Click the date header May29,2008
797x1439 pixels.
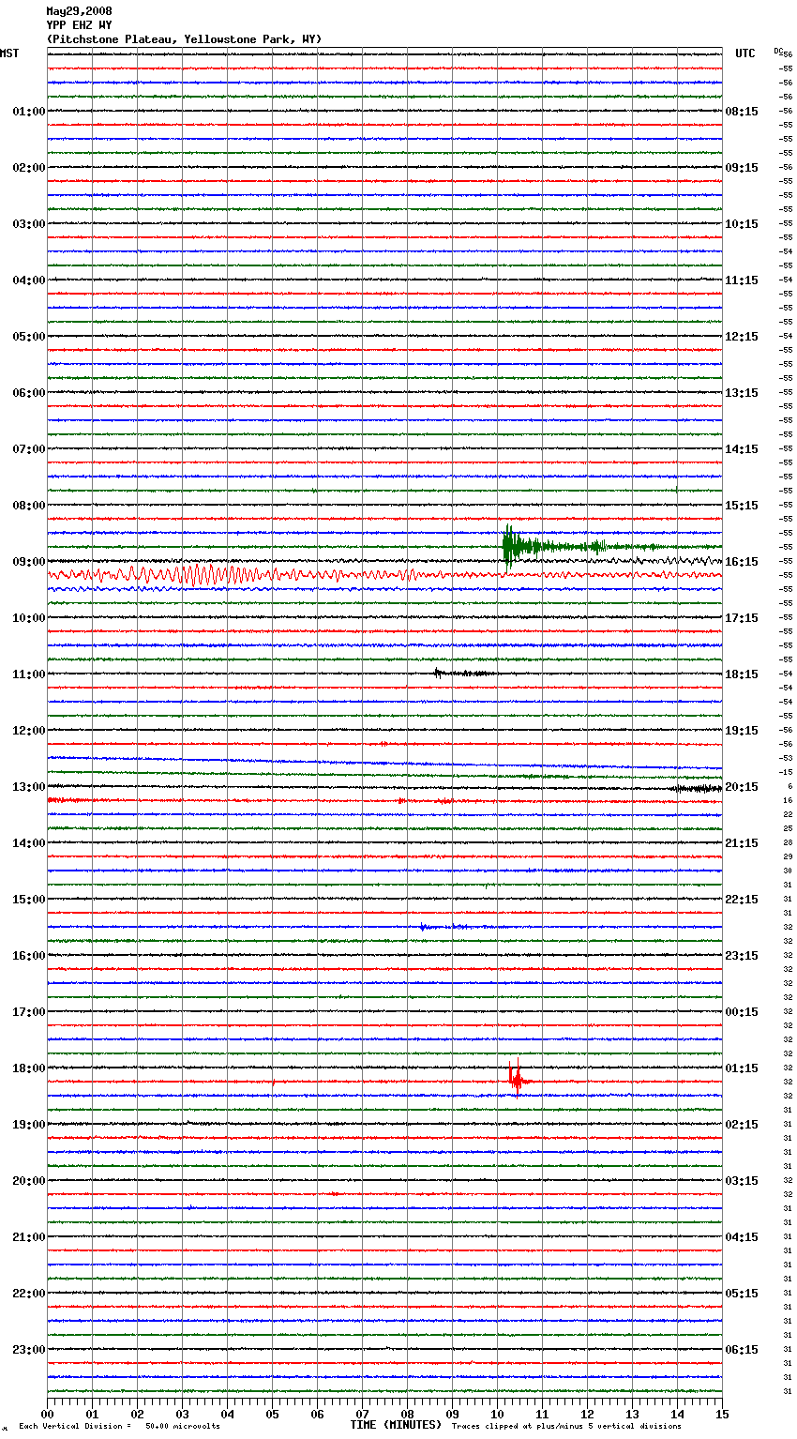[79, 11]
